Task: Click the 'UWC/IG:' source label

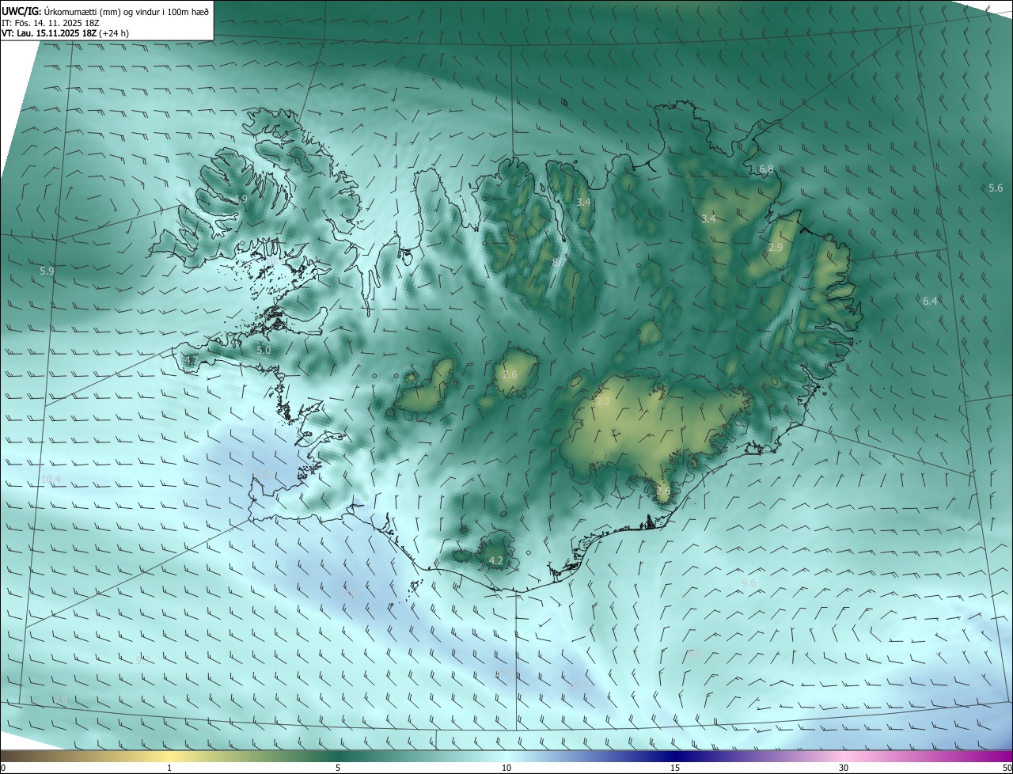Action: coord(21,12)
